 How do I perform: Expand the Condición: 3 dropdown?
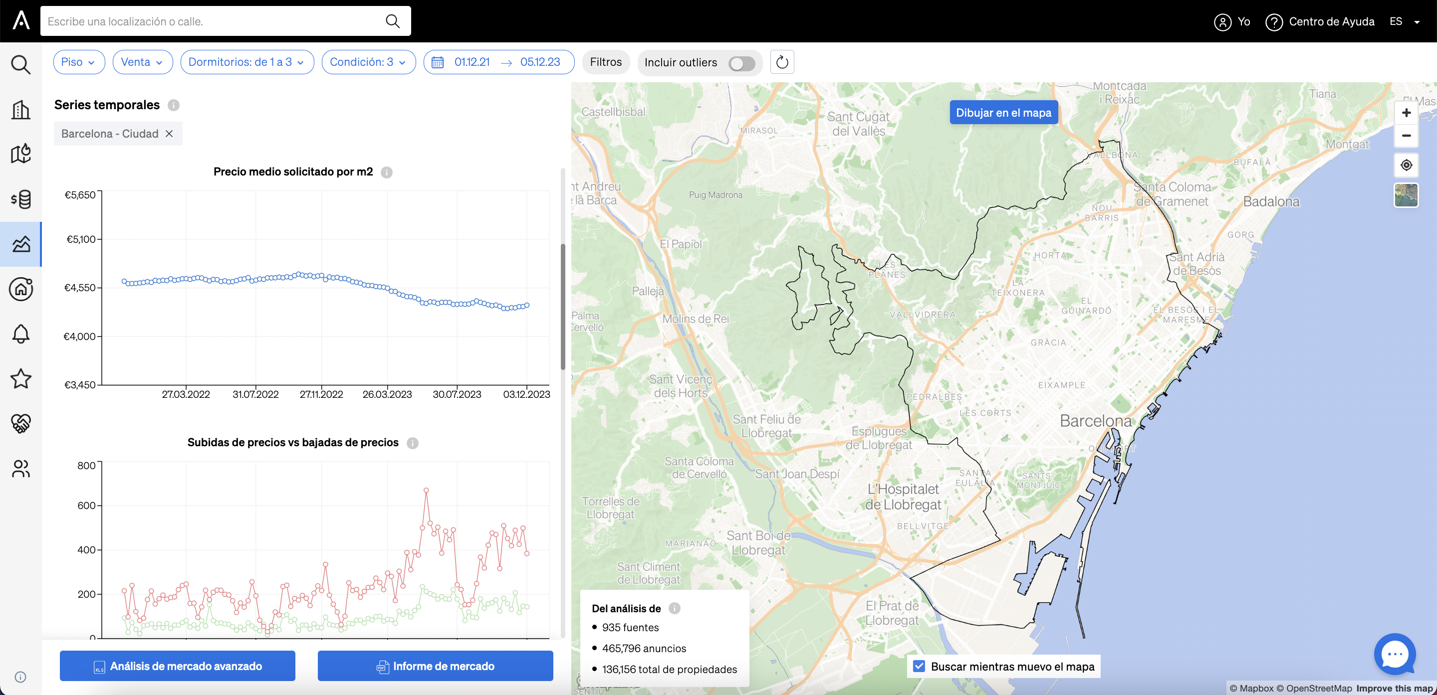pyautogui.click(x=368, y=62)
